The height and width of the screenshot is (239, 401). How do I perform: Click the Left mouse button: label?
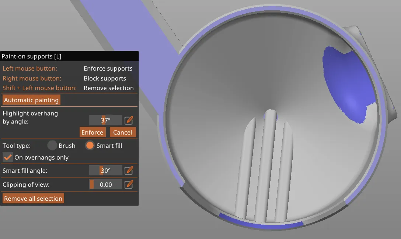pos(30,68)
